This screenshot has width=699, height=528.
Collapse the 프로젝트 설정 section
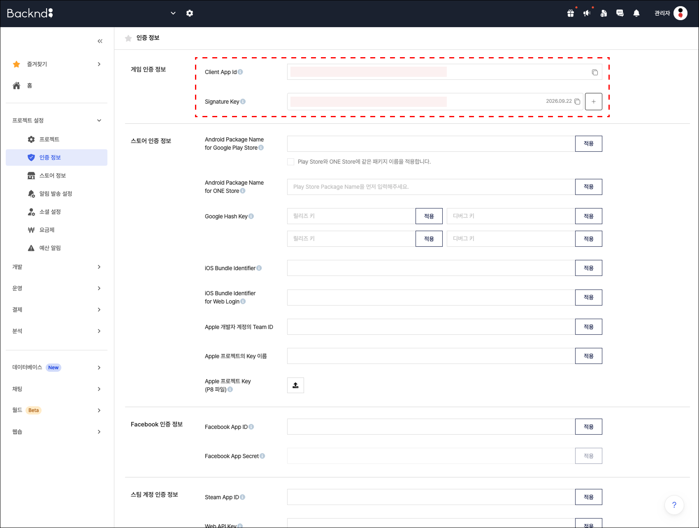pyautogui.click(x=99, y=120)
